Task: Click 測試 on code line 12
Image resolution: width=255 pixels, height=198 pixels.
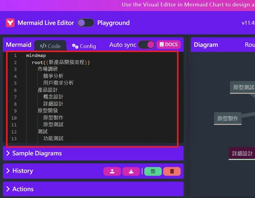Action: (x=43, y=131)
